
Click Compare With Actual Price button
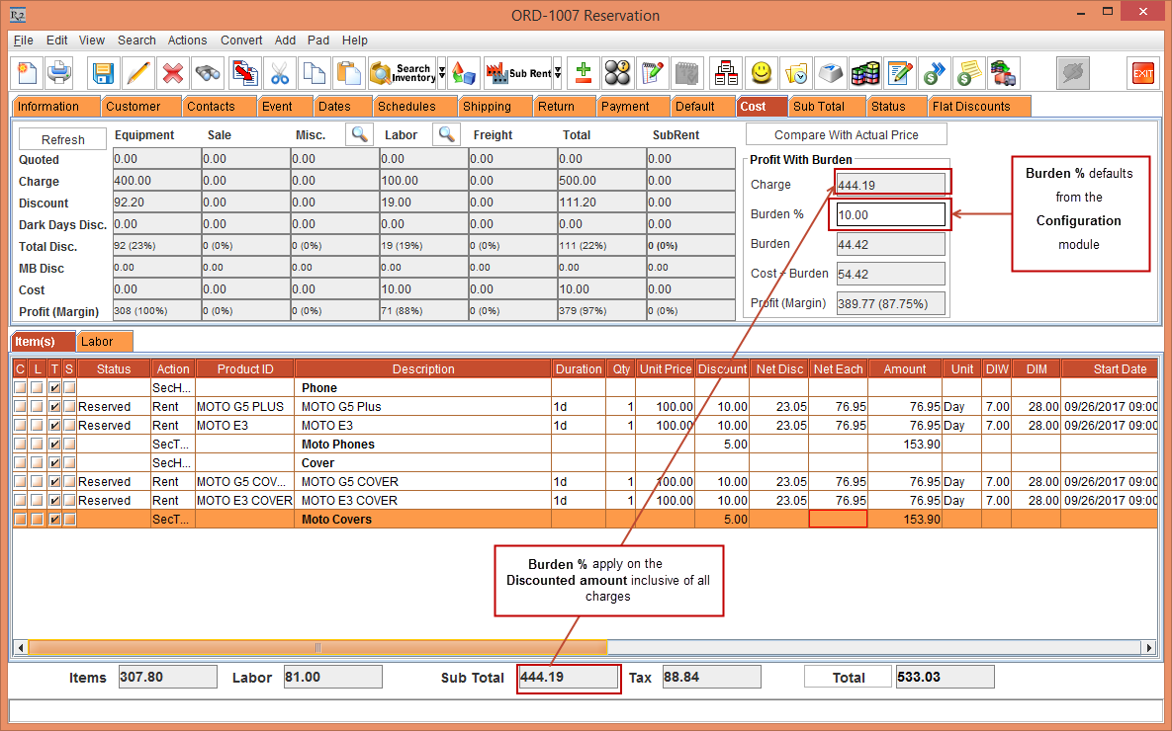click(x=846, y=135)
